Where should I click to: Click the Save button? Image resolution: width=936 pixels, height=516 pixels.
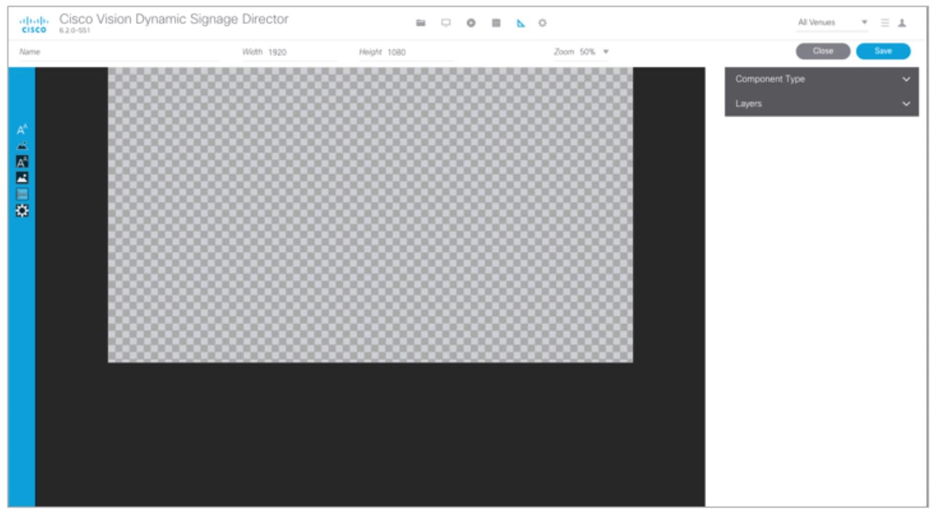(883, 51)
